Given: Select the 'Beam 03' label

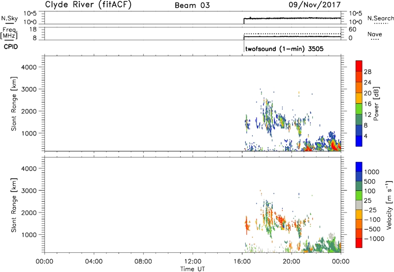Looking at the screenshot, I should [x=192, y=5].
